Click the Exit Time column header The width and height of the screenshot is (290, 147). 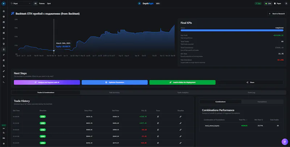[16, 111]
